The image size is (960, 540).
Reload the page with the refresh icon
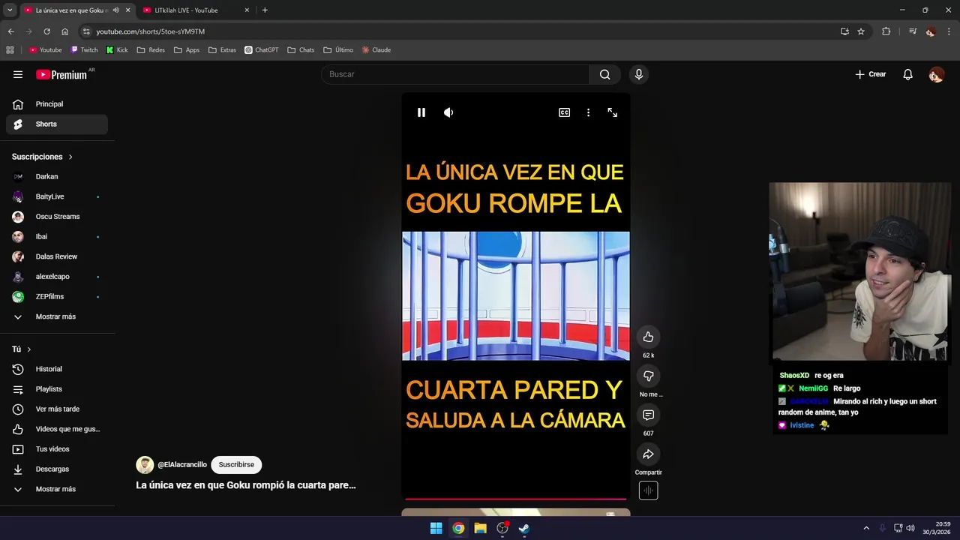pos(46,31)
